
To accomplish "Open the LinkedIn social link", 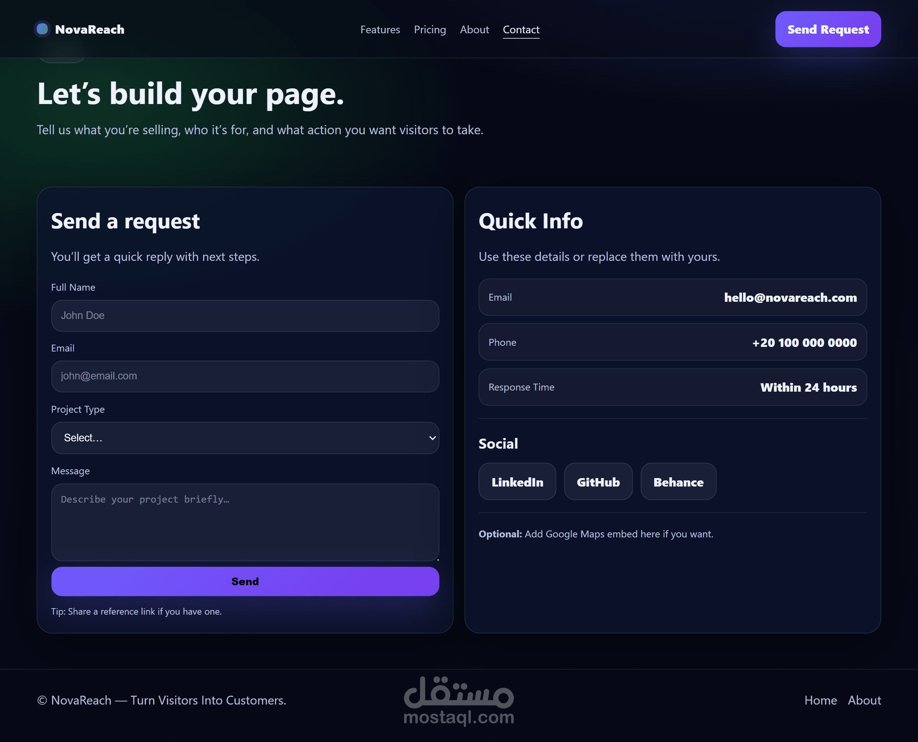I will coord(517,482).
